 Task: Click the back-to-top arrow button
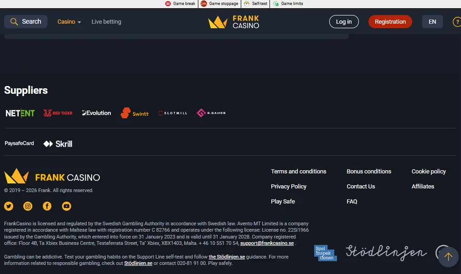pyautogui.click(x=448, y=257)
